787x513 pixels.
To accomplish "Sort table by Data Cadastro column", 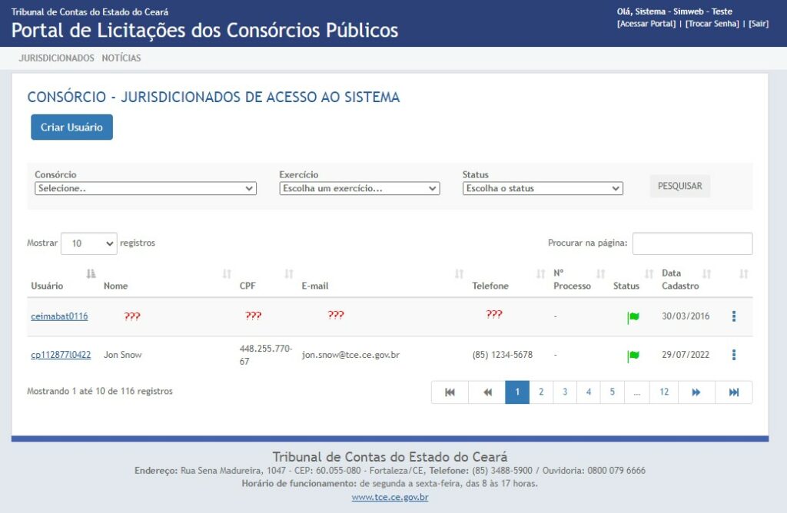I will click(686, 280).
